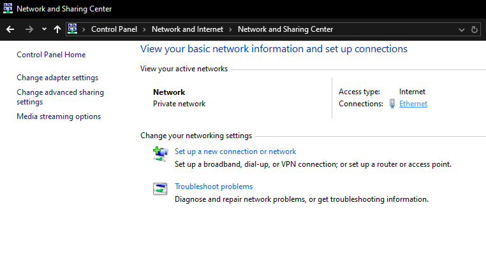The image size is (486, 275).
Task: Click Change your networking settings heading
Action: pos(196,136)
